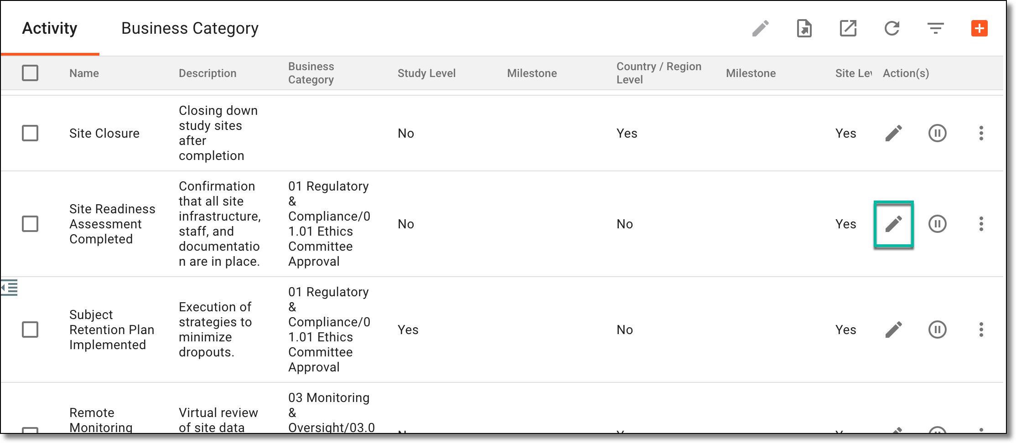The image size is (1016, 443).
Task: Sort by Study Level column header
Action: pos(426,73)
